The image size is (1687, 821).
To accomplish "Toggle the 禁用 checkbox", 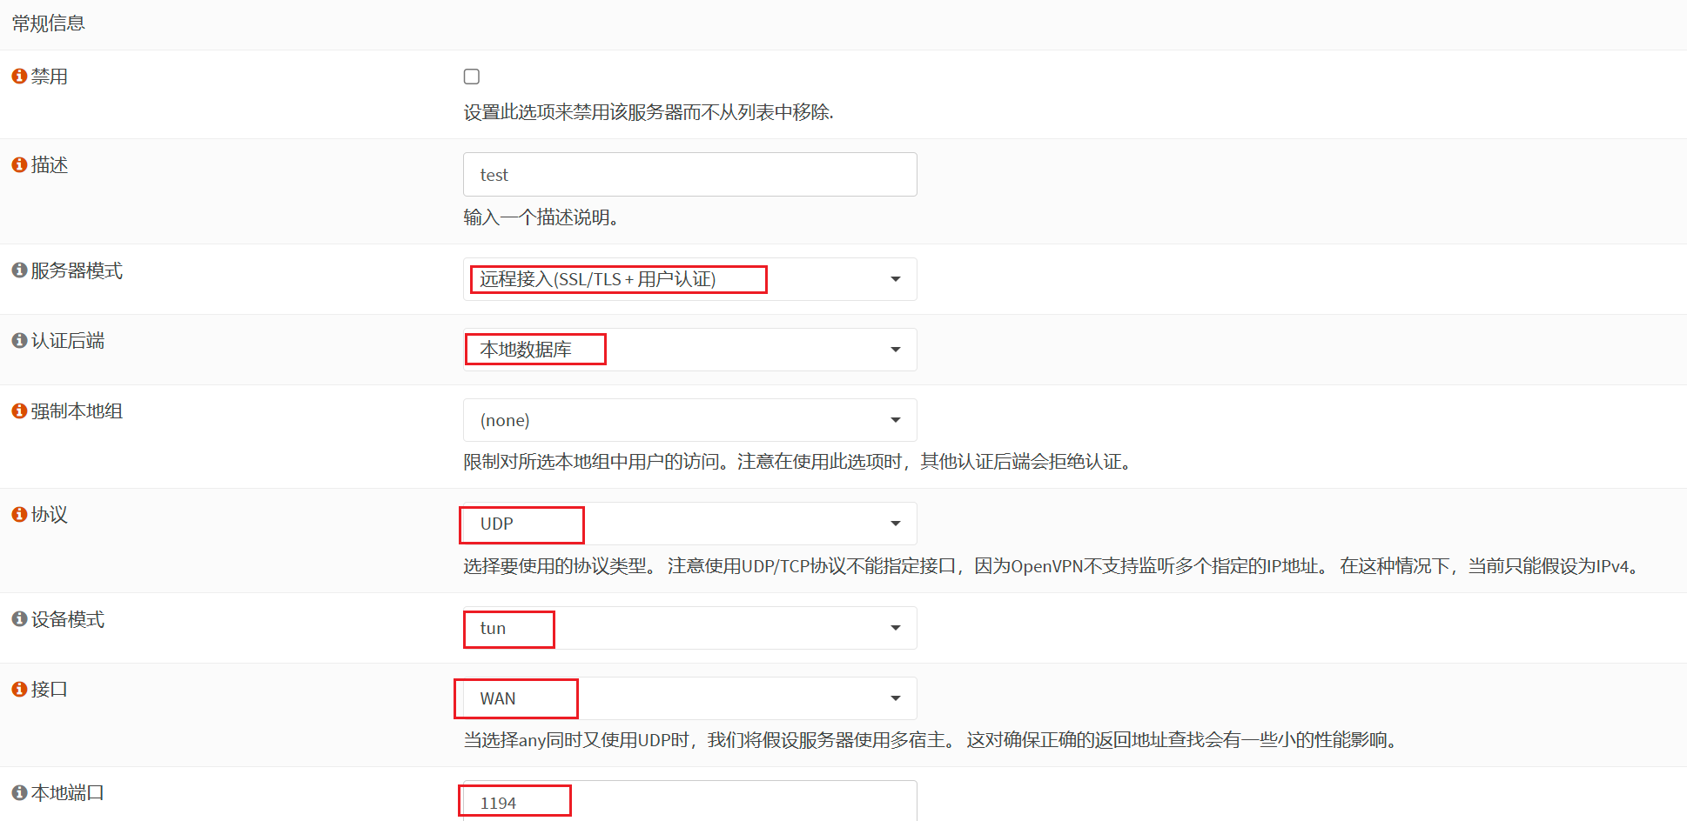I will click(472, 77).
